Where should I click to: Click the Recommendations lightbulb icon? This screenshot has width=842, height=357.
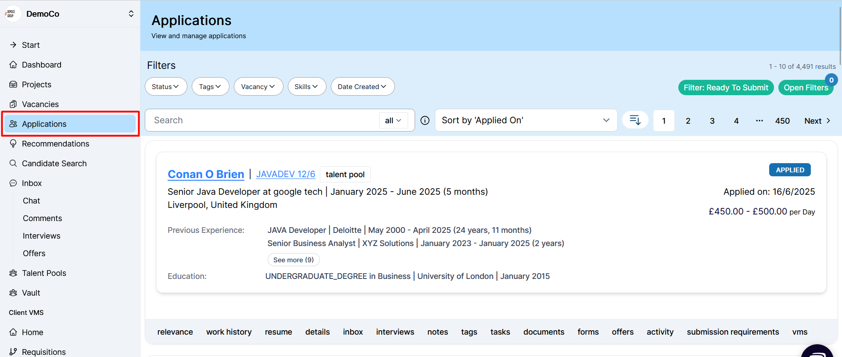tap(13, 143)
